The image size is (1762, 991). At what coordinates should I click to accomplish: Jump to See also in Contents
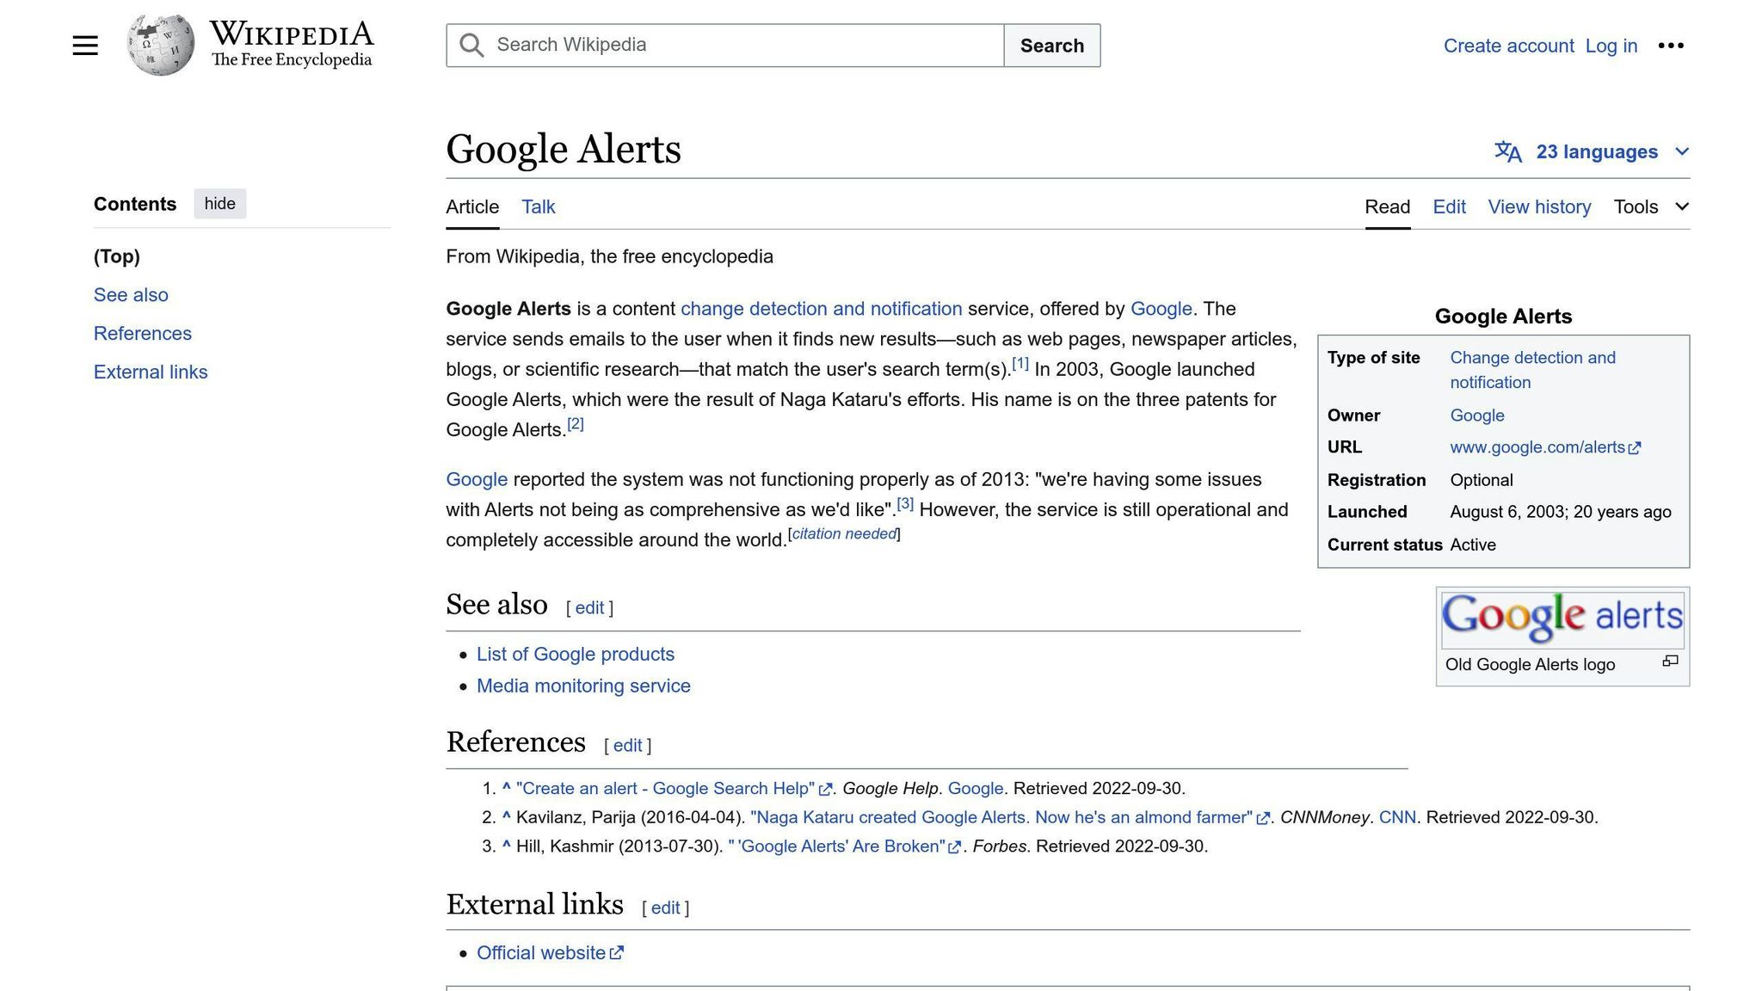point(131,295)
